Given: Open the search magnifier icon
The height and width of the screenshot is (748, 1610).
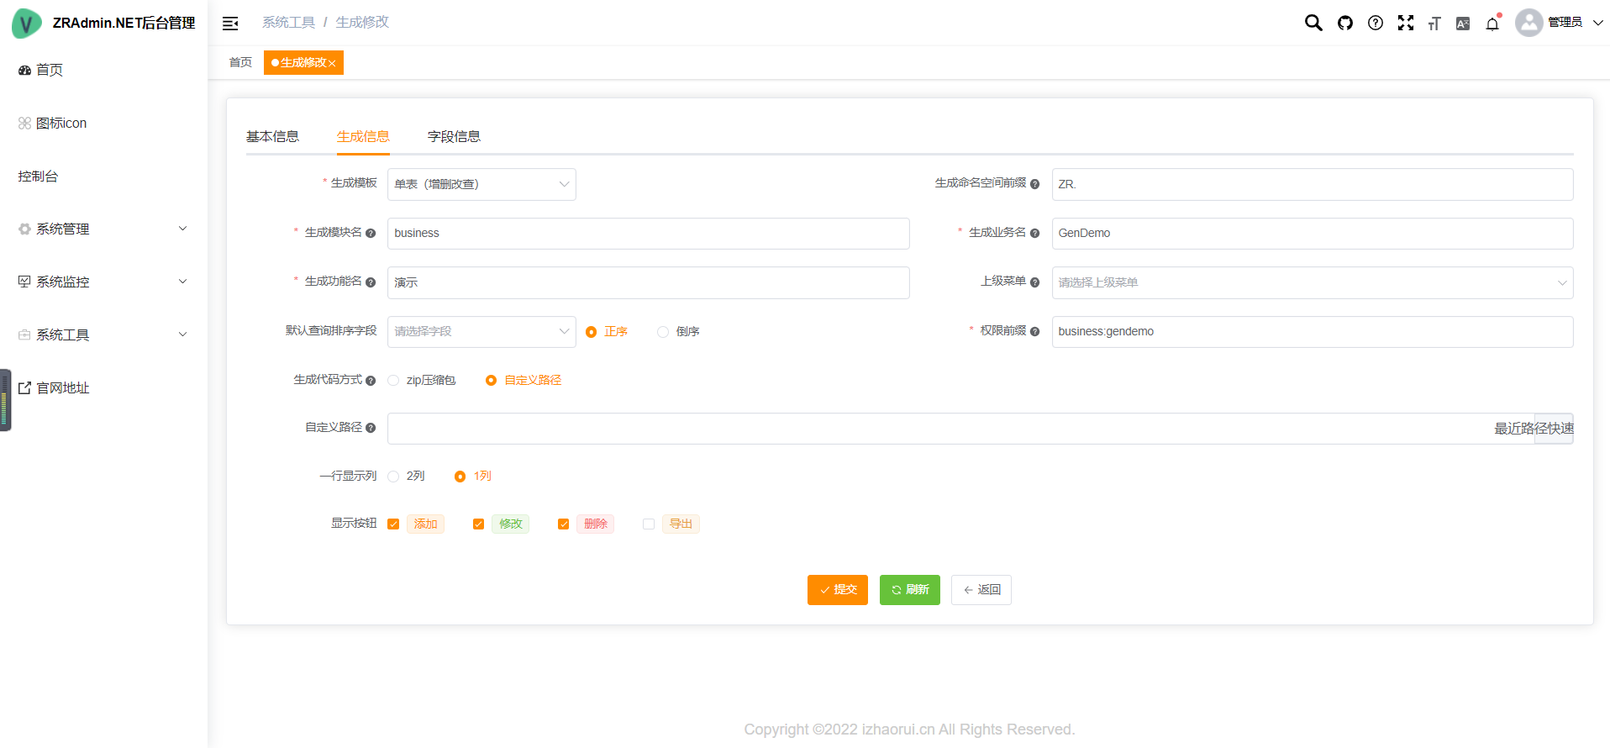Looking at the screenshot, I should [x=1313, y=23].
